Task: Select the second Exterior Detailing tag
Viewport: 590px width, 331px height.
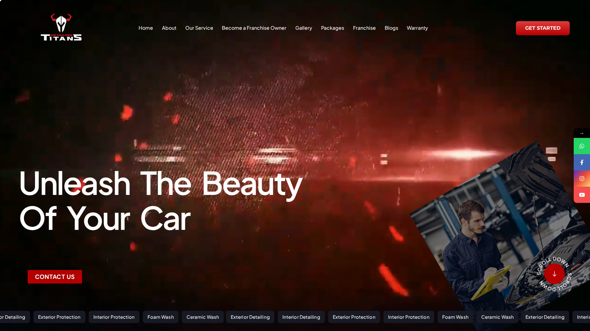Action: (545, 317)
